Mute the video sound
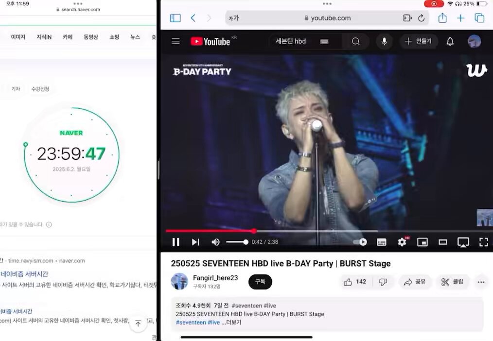 [215, 242]
